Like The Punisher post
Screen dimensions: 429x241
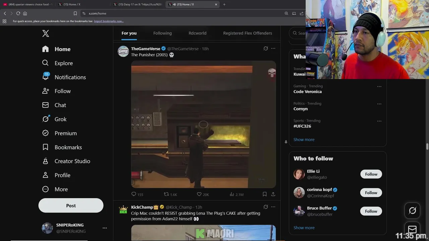coord(203,194)
